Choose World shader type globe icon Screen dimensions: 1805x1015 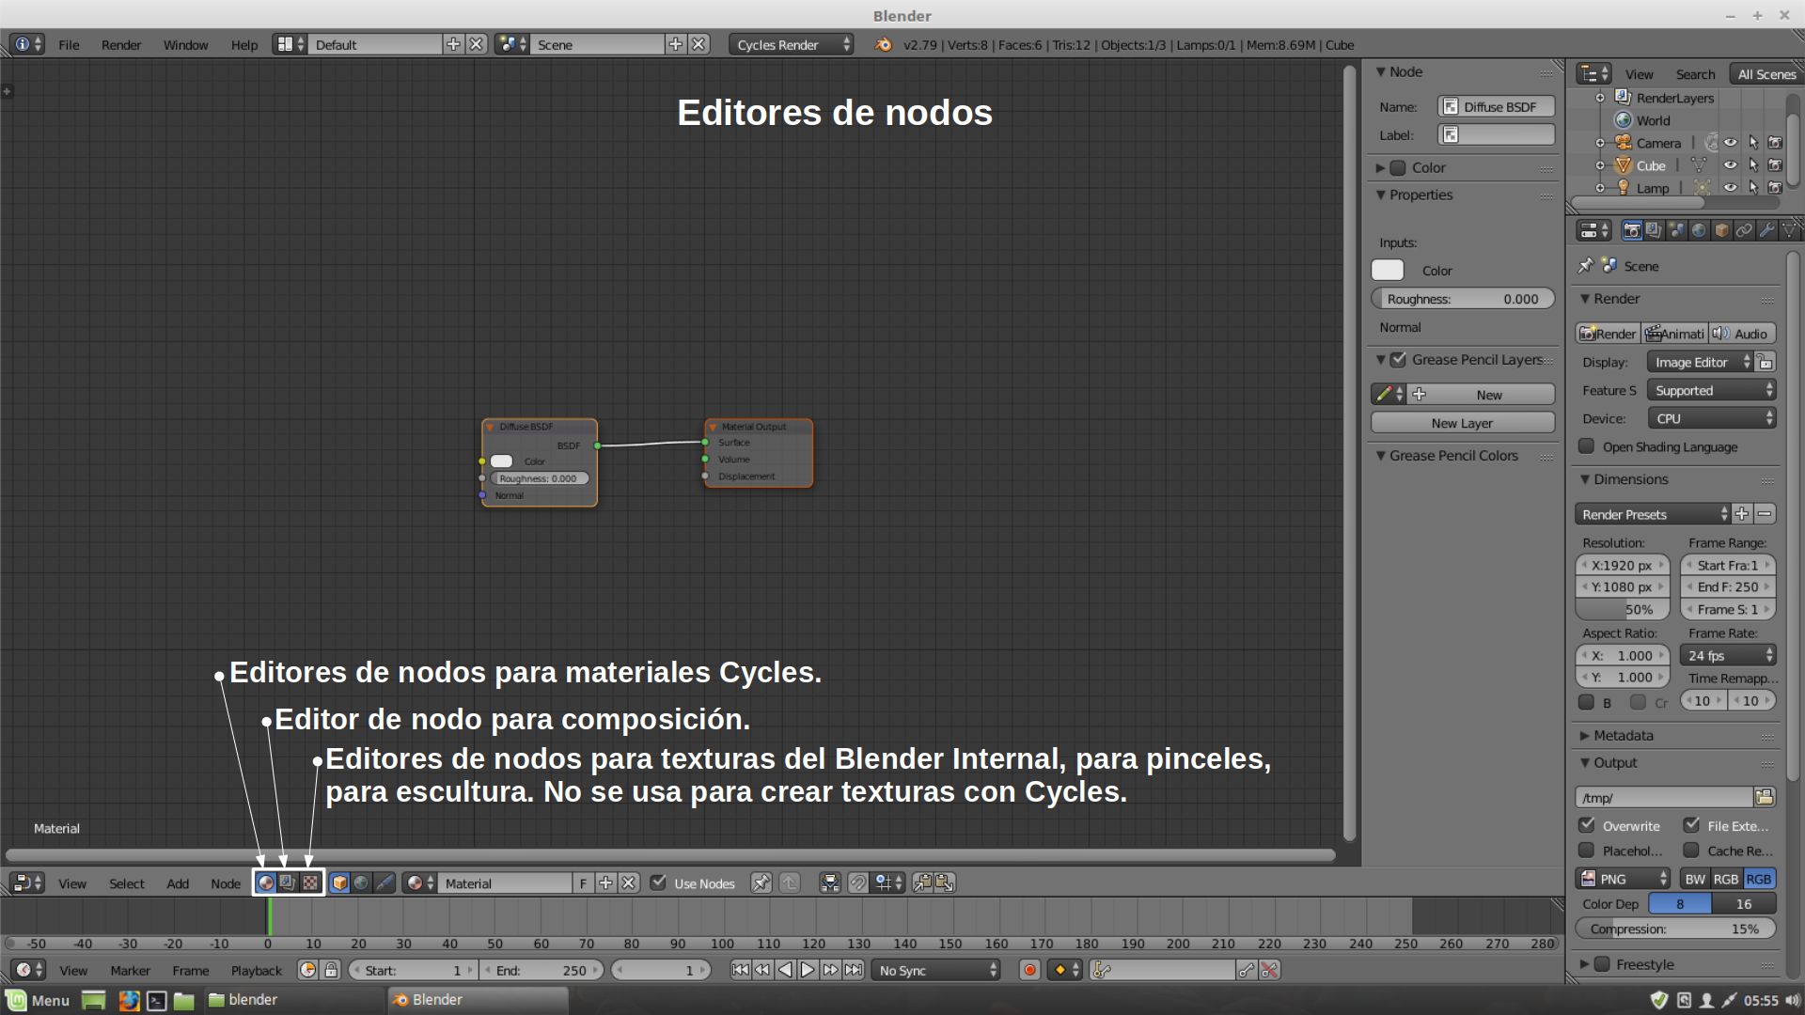coord(361,882)
